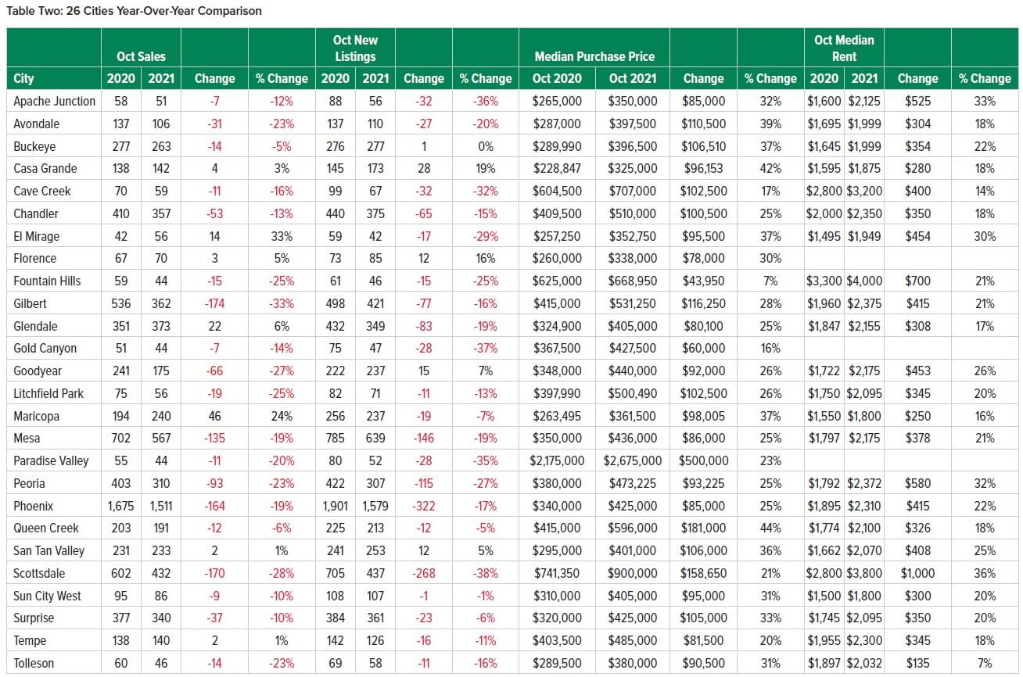Click the $2,675,000 median price cell

[x=632, y=460]
